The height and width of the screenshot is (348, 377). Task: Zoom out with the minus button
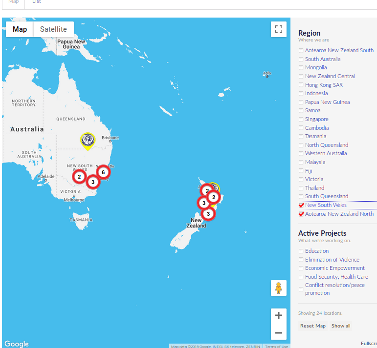(x=278, y=332)
